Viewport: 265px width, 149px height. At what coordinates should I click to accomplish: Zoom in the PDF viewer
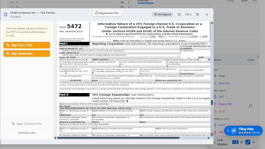click(x=198, y=14)
